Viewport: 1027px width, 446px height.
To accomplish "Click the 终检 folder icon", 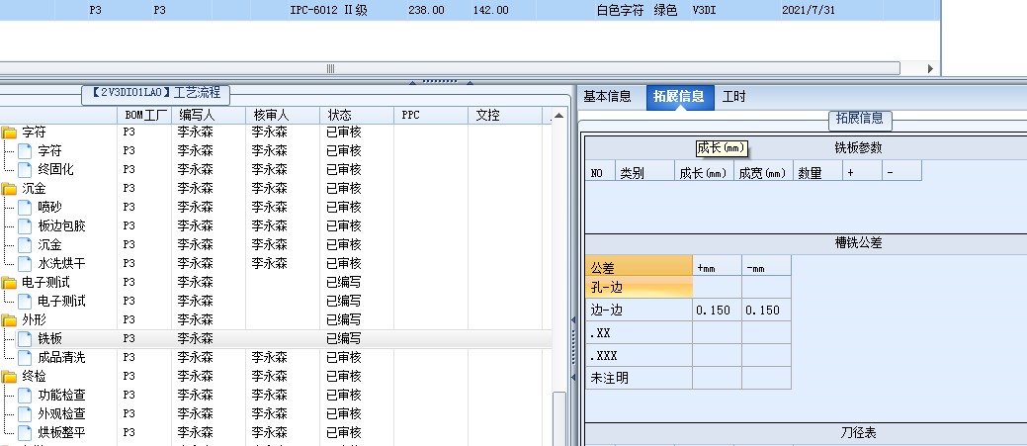I will (x=9, y=377).
